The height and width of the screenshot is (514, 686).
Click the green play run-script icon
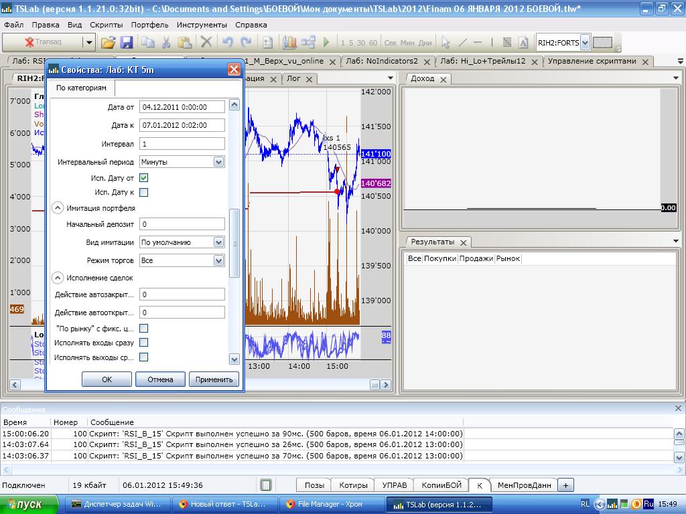coord(326,42)
